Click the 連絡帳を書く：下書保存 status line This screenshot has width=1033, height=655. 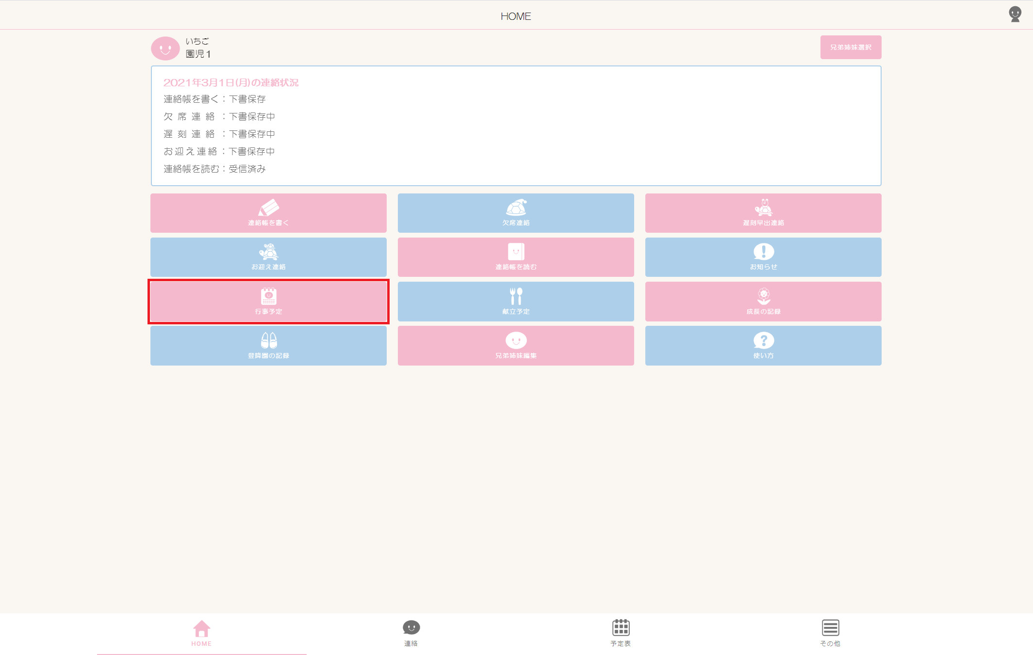coord(214,99)
